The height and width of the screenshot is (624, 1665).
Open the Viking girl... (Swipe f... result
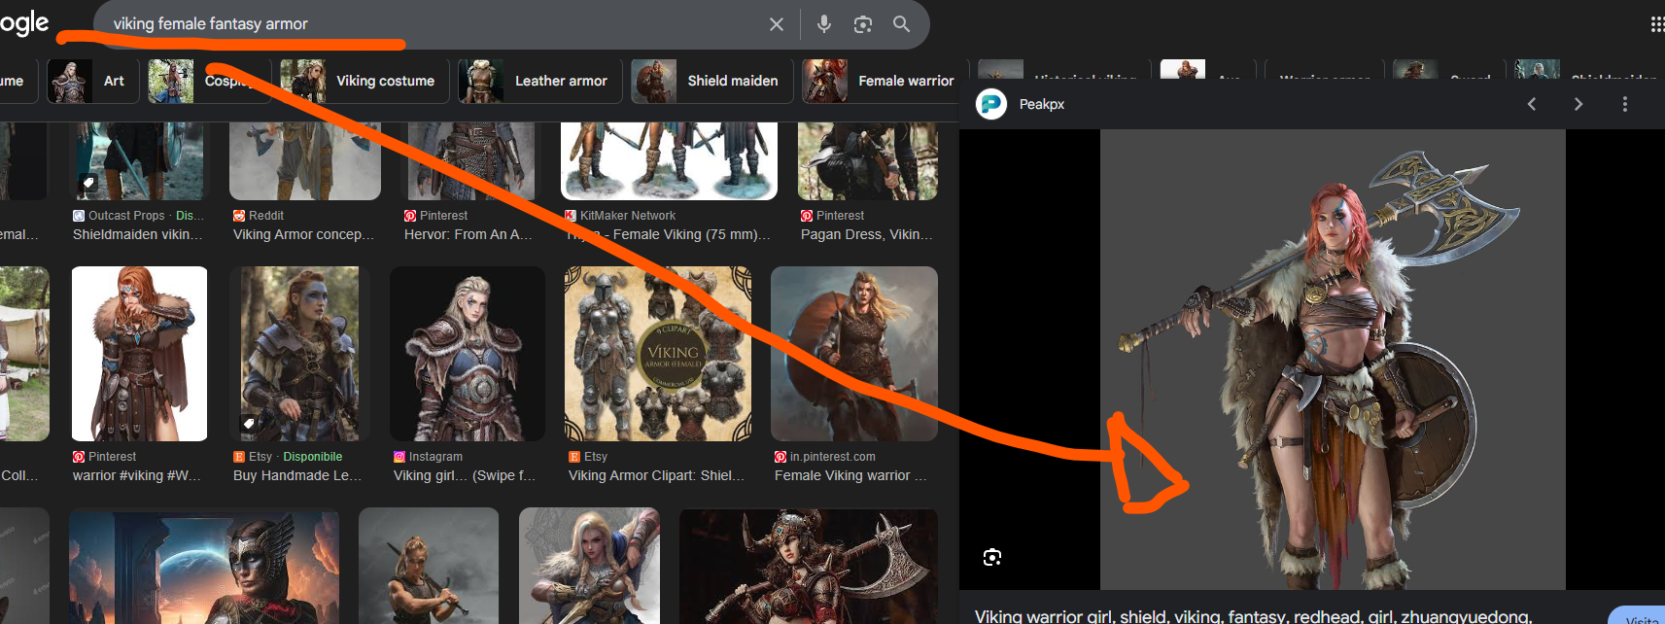point(465,475)
